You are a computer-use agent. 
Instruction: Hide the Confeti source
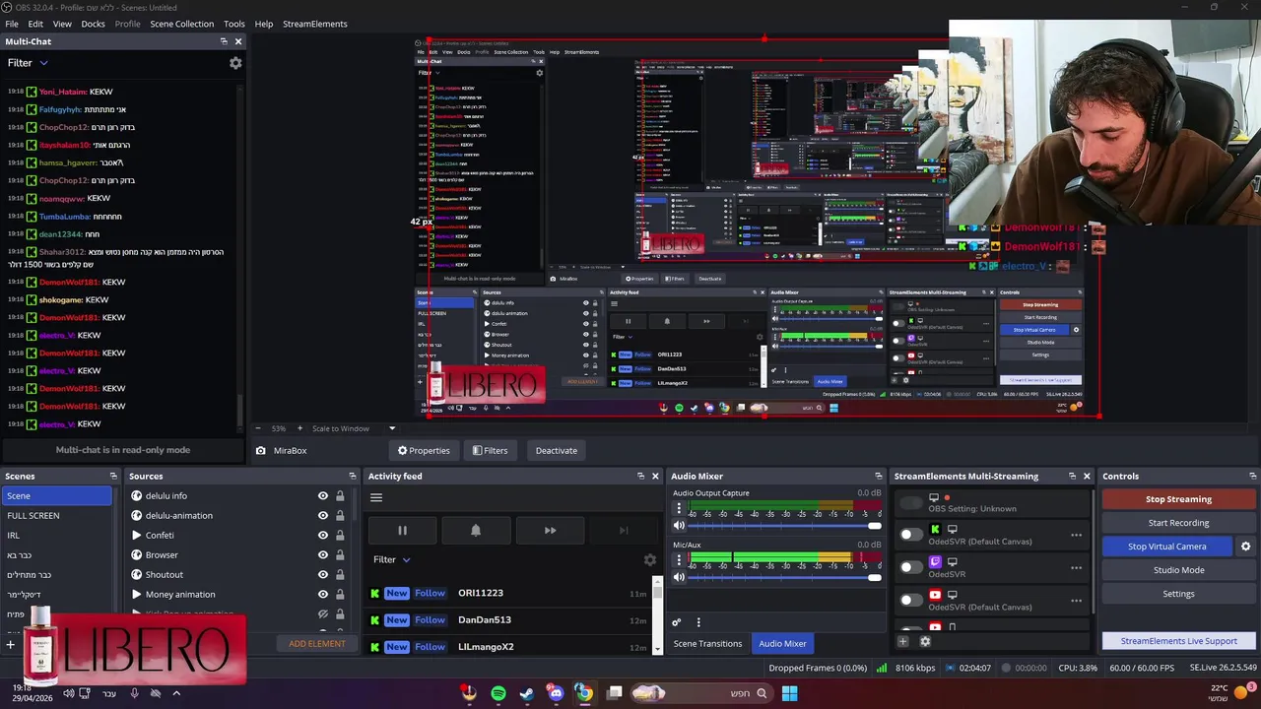tap(322, 535)
